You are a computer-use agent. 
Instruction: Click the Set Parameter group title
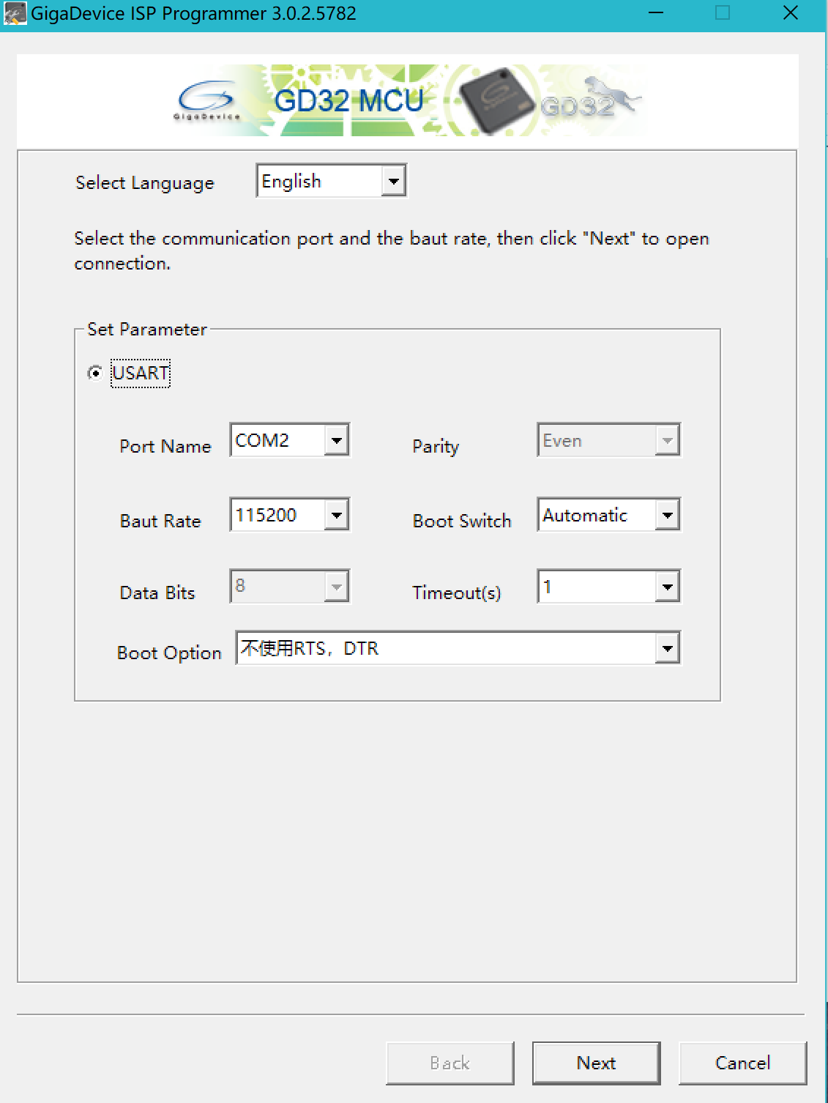(x=147, y=330)
